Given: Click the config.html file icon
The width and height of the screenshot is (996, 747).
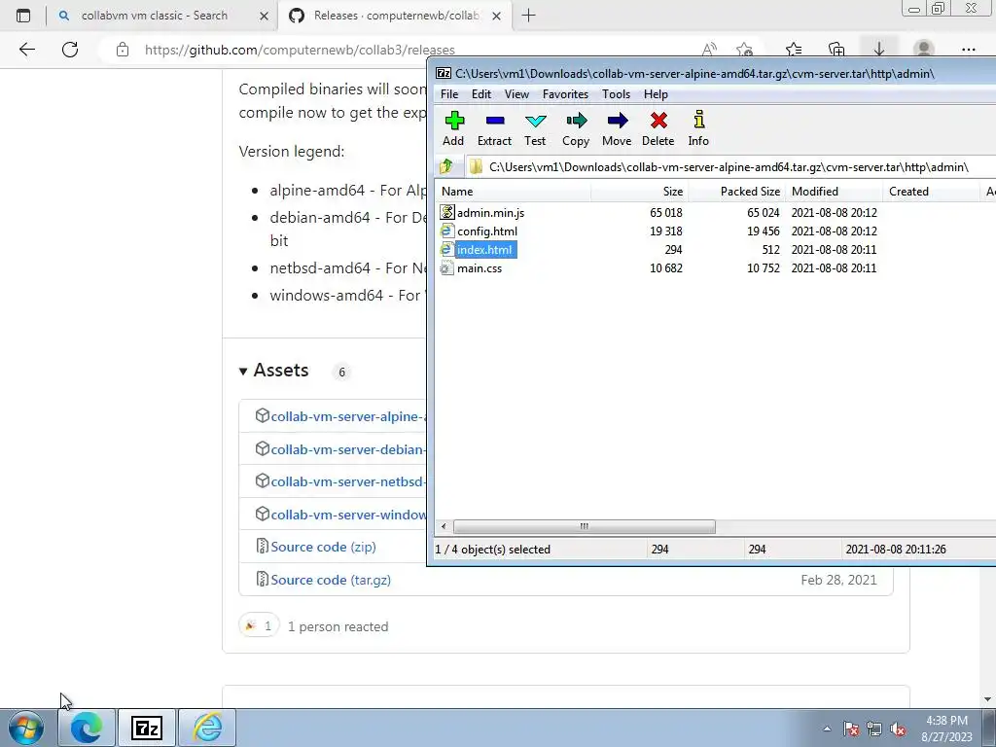Looking at the screenshot, I should (x=447, y=231).
